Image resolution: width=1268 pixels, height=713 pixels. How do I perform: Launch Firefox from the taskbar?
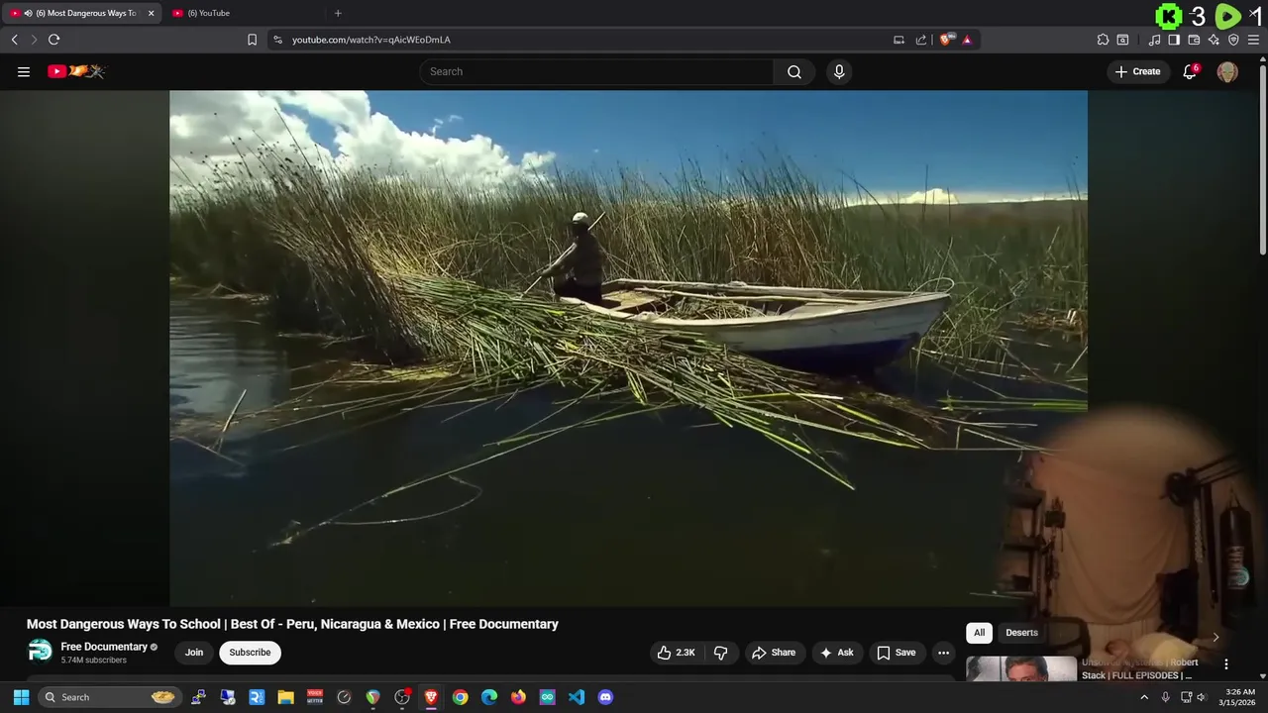point(518,697)
